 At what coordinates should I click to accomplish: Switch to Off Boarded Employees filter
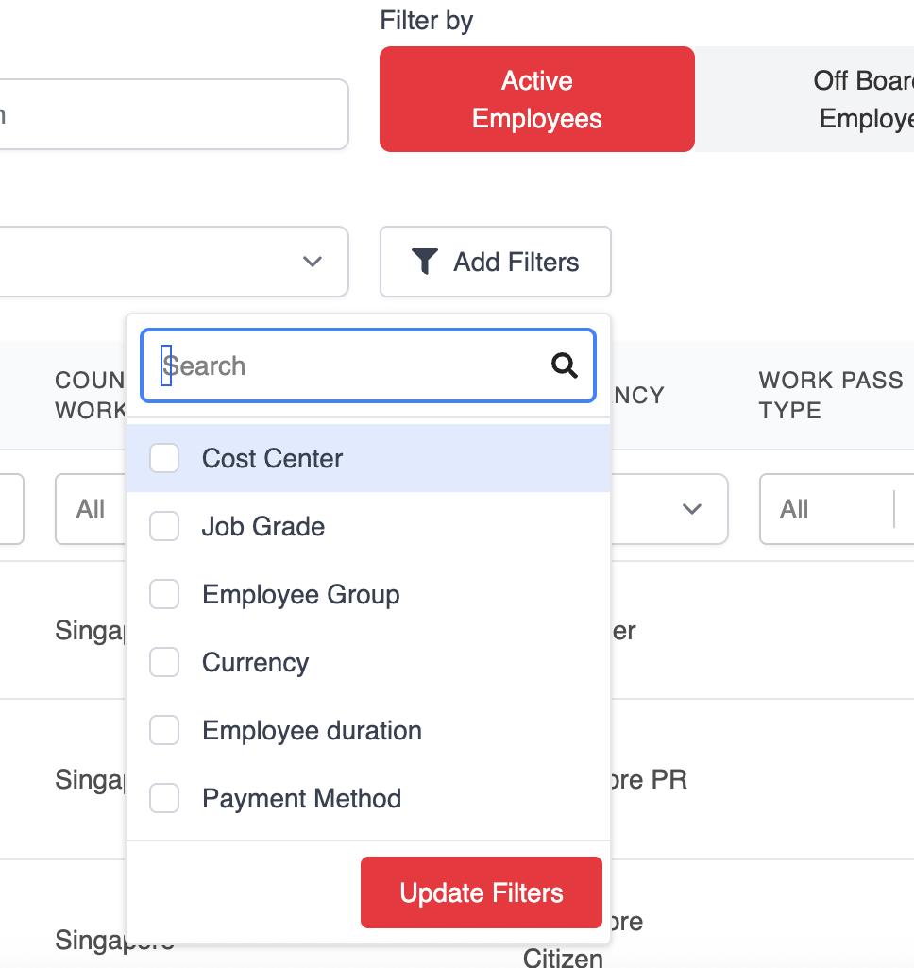pyautogui.click(x=804, y=99)
